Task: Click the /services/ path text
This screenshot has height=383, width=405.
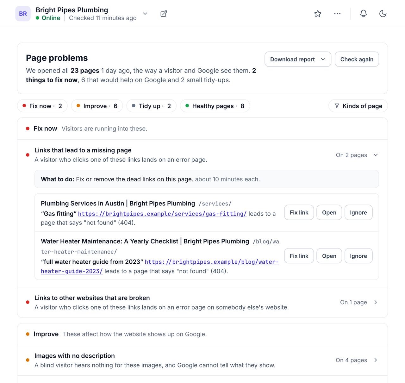Action: point(215,204)
